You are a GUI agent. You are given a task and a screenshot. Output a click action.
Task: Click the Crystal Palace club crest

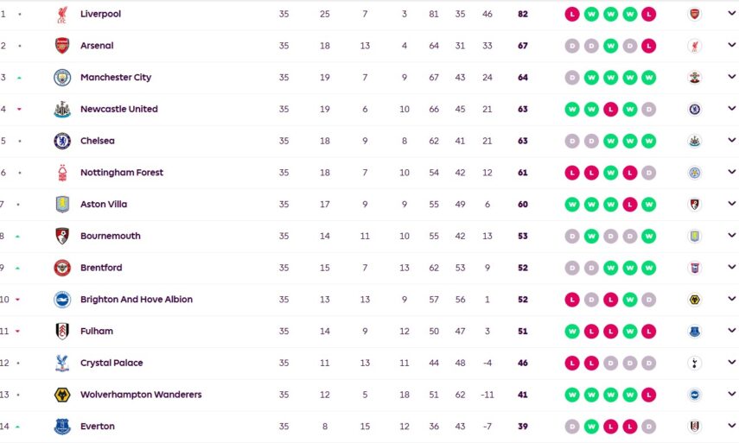tap(62, 364)
